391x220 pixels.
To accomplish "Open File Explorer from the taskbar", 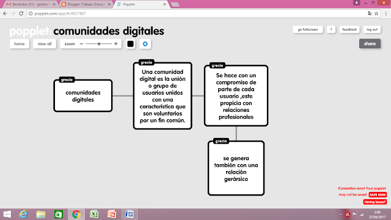I will pos(41,215).
